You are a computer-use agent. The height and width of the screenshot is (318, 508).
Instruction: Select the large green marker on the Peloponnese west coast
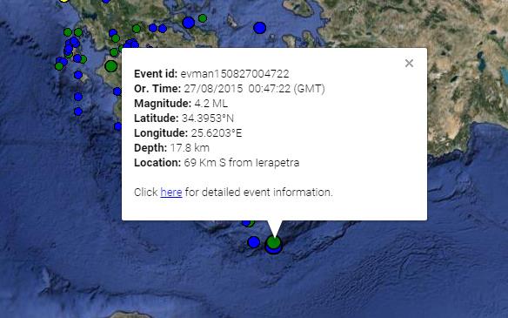click(110, 66)
